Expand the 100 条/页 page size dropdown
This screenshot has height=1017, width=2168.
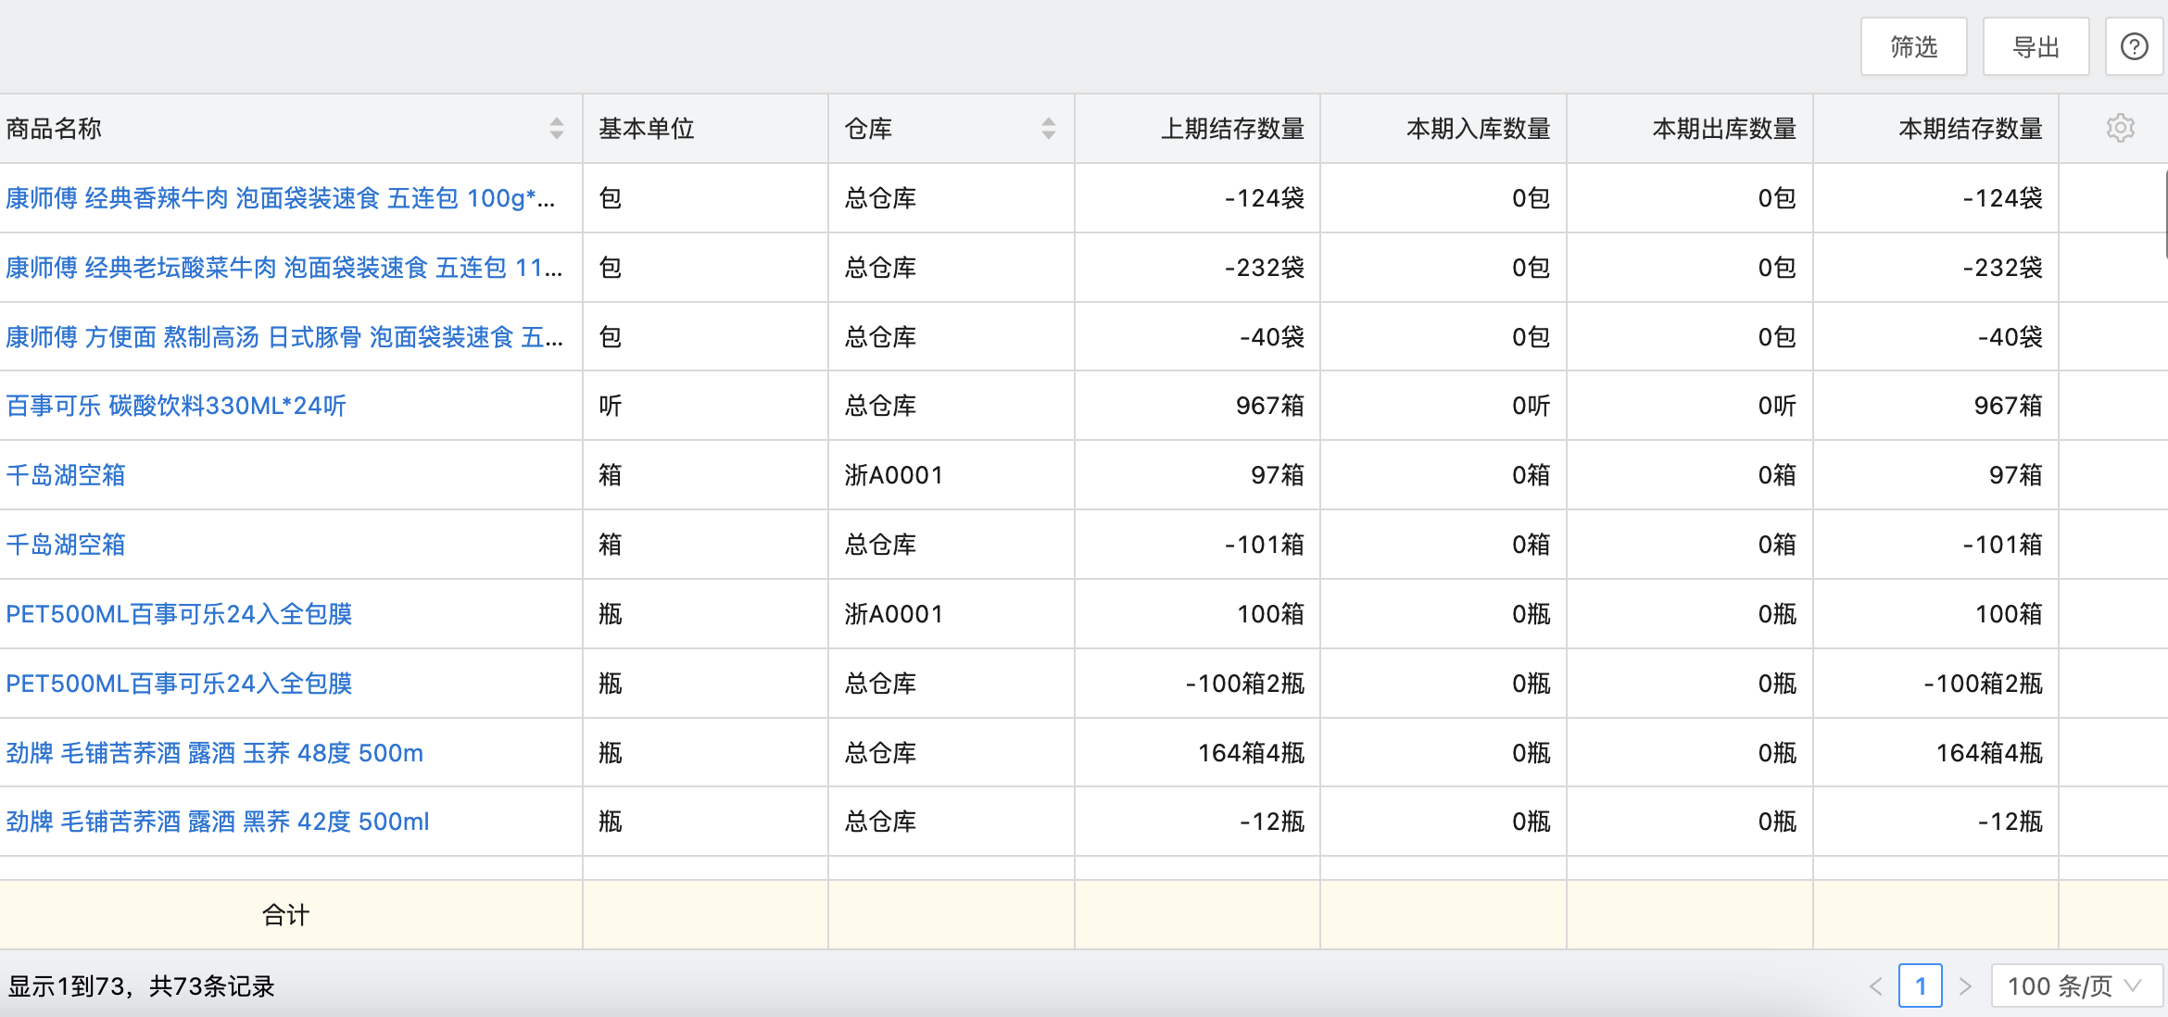[2075, 986]
